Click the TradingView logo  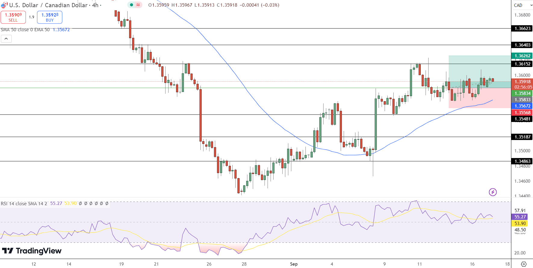tap(32, 251)
